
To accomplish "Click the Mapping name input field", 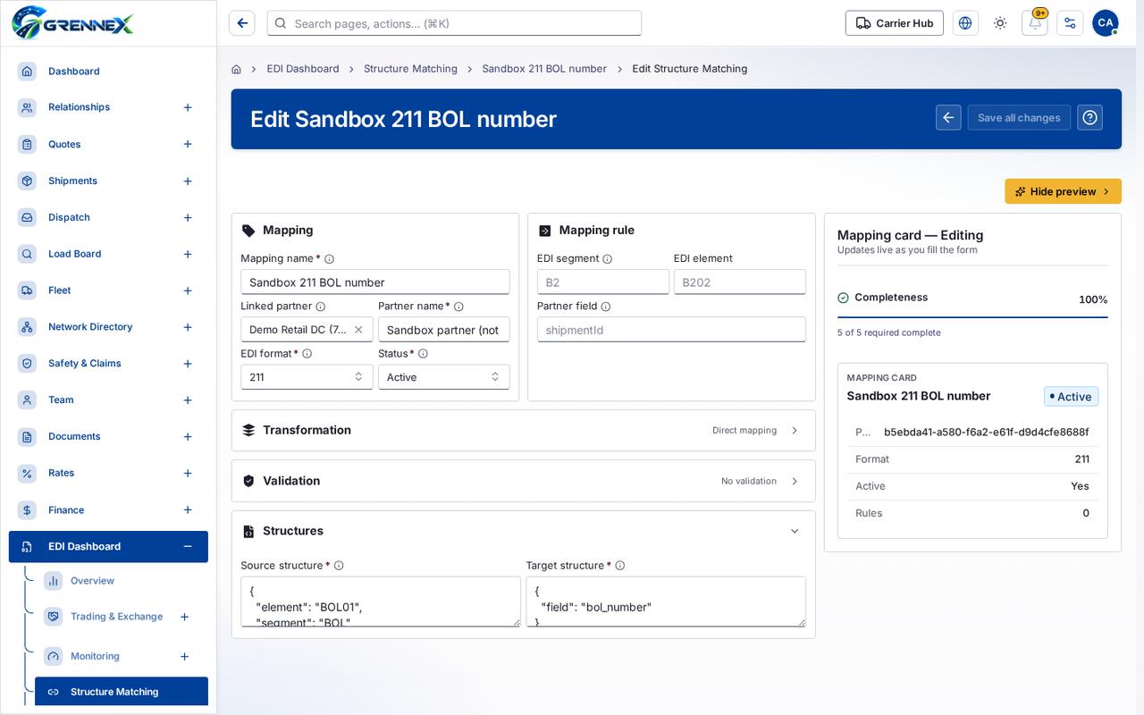I will pos(375,282).
